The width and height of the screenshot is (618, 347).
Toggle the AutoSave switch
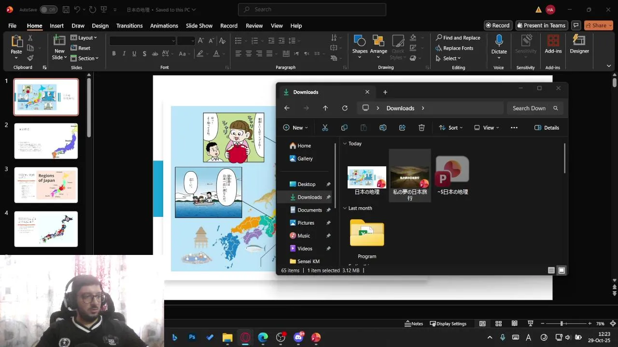(x=48, y=10)
